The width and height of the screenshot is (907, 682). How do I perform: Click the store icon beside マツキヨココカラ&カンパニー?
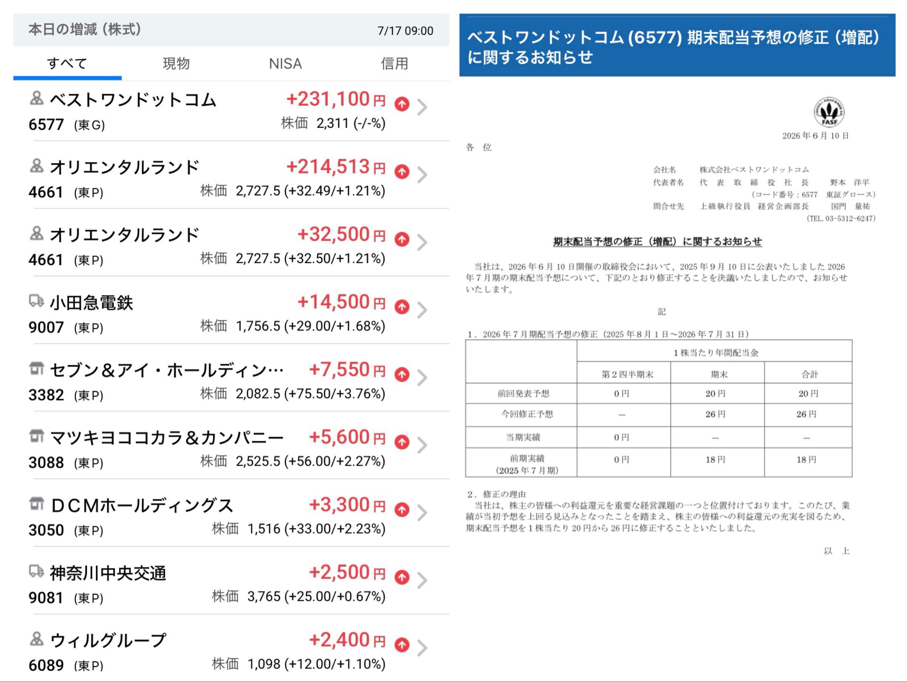37,436
